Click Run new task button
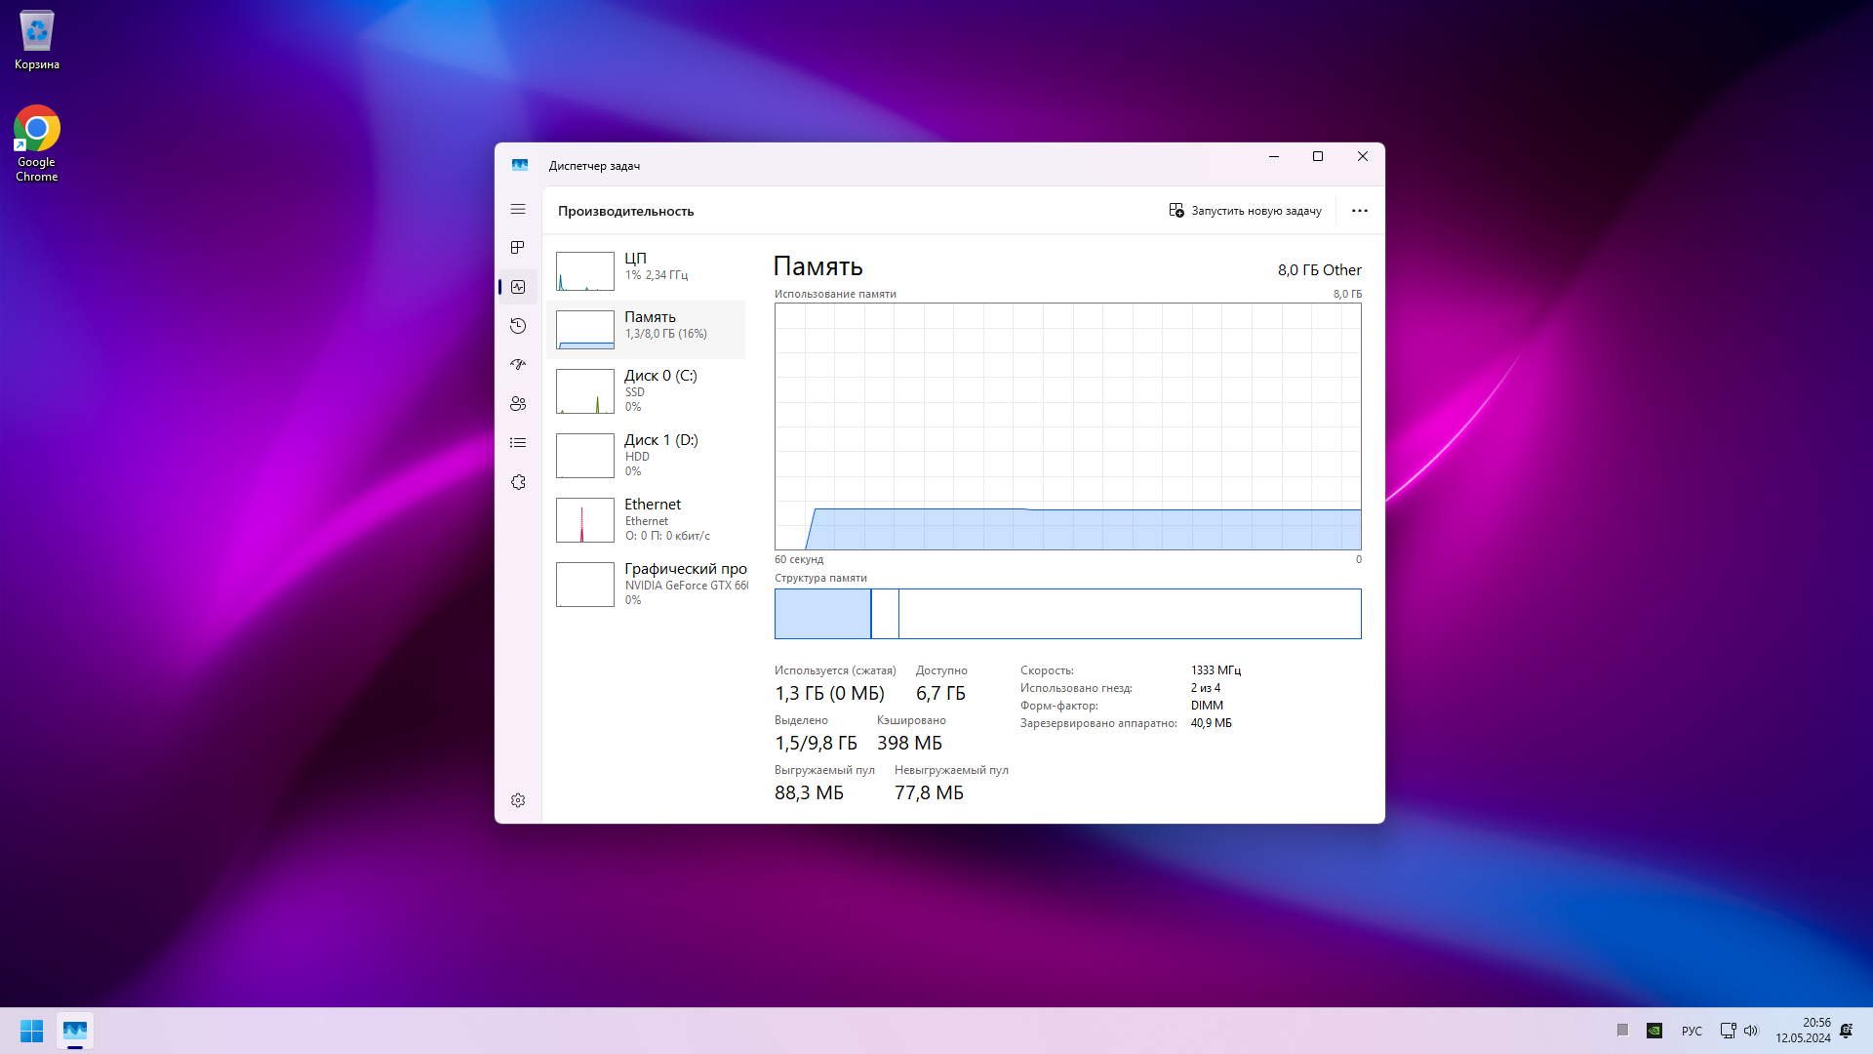 1245,211
